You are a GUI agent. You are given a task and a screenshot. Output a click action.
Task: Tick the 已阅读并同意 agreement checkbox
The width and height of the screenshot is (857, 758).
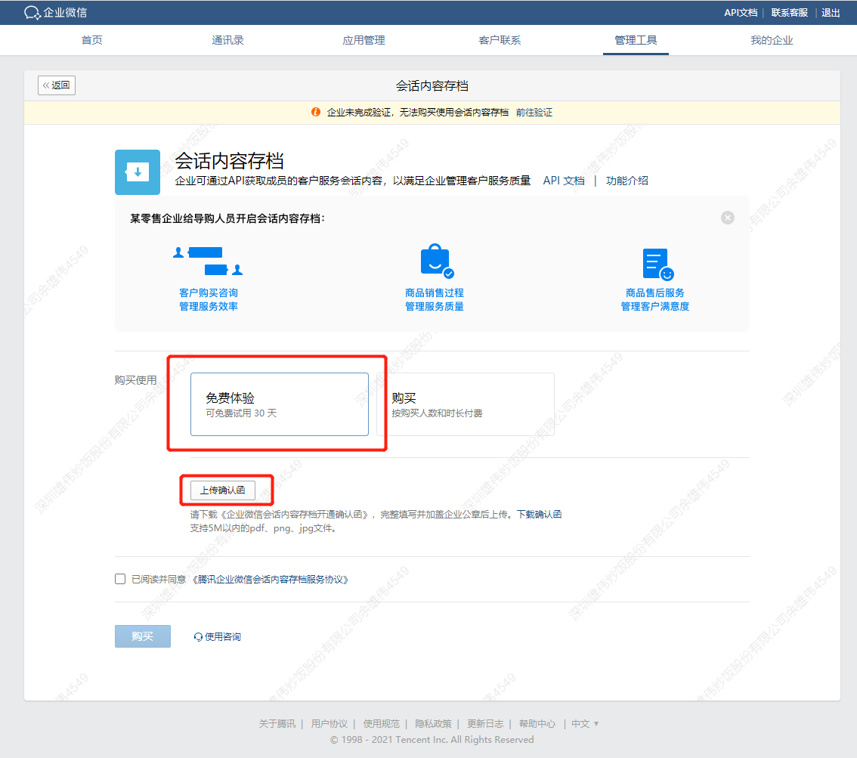[x=120, y=579]
